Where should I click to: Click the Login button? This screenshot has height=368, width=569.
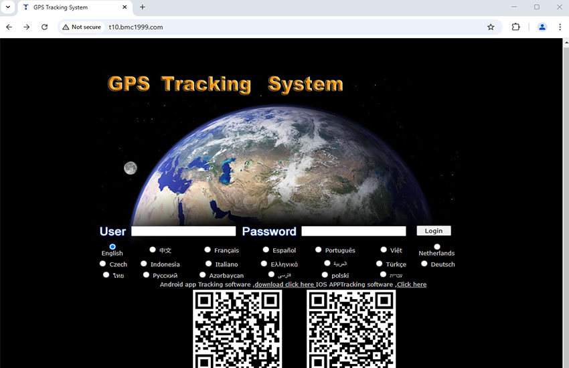[x=434, y=231]
